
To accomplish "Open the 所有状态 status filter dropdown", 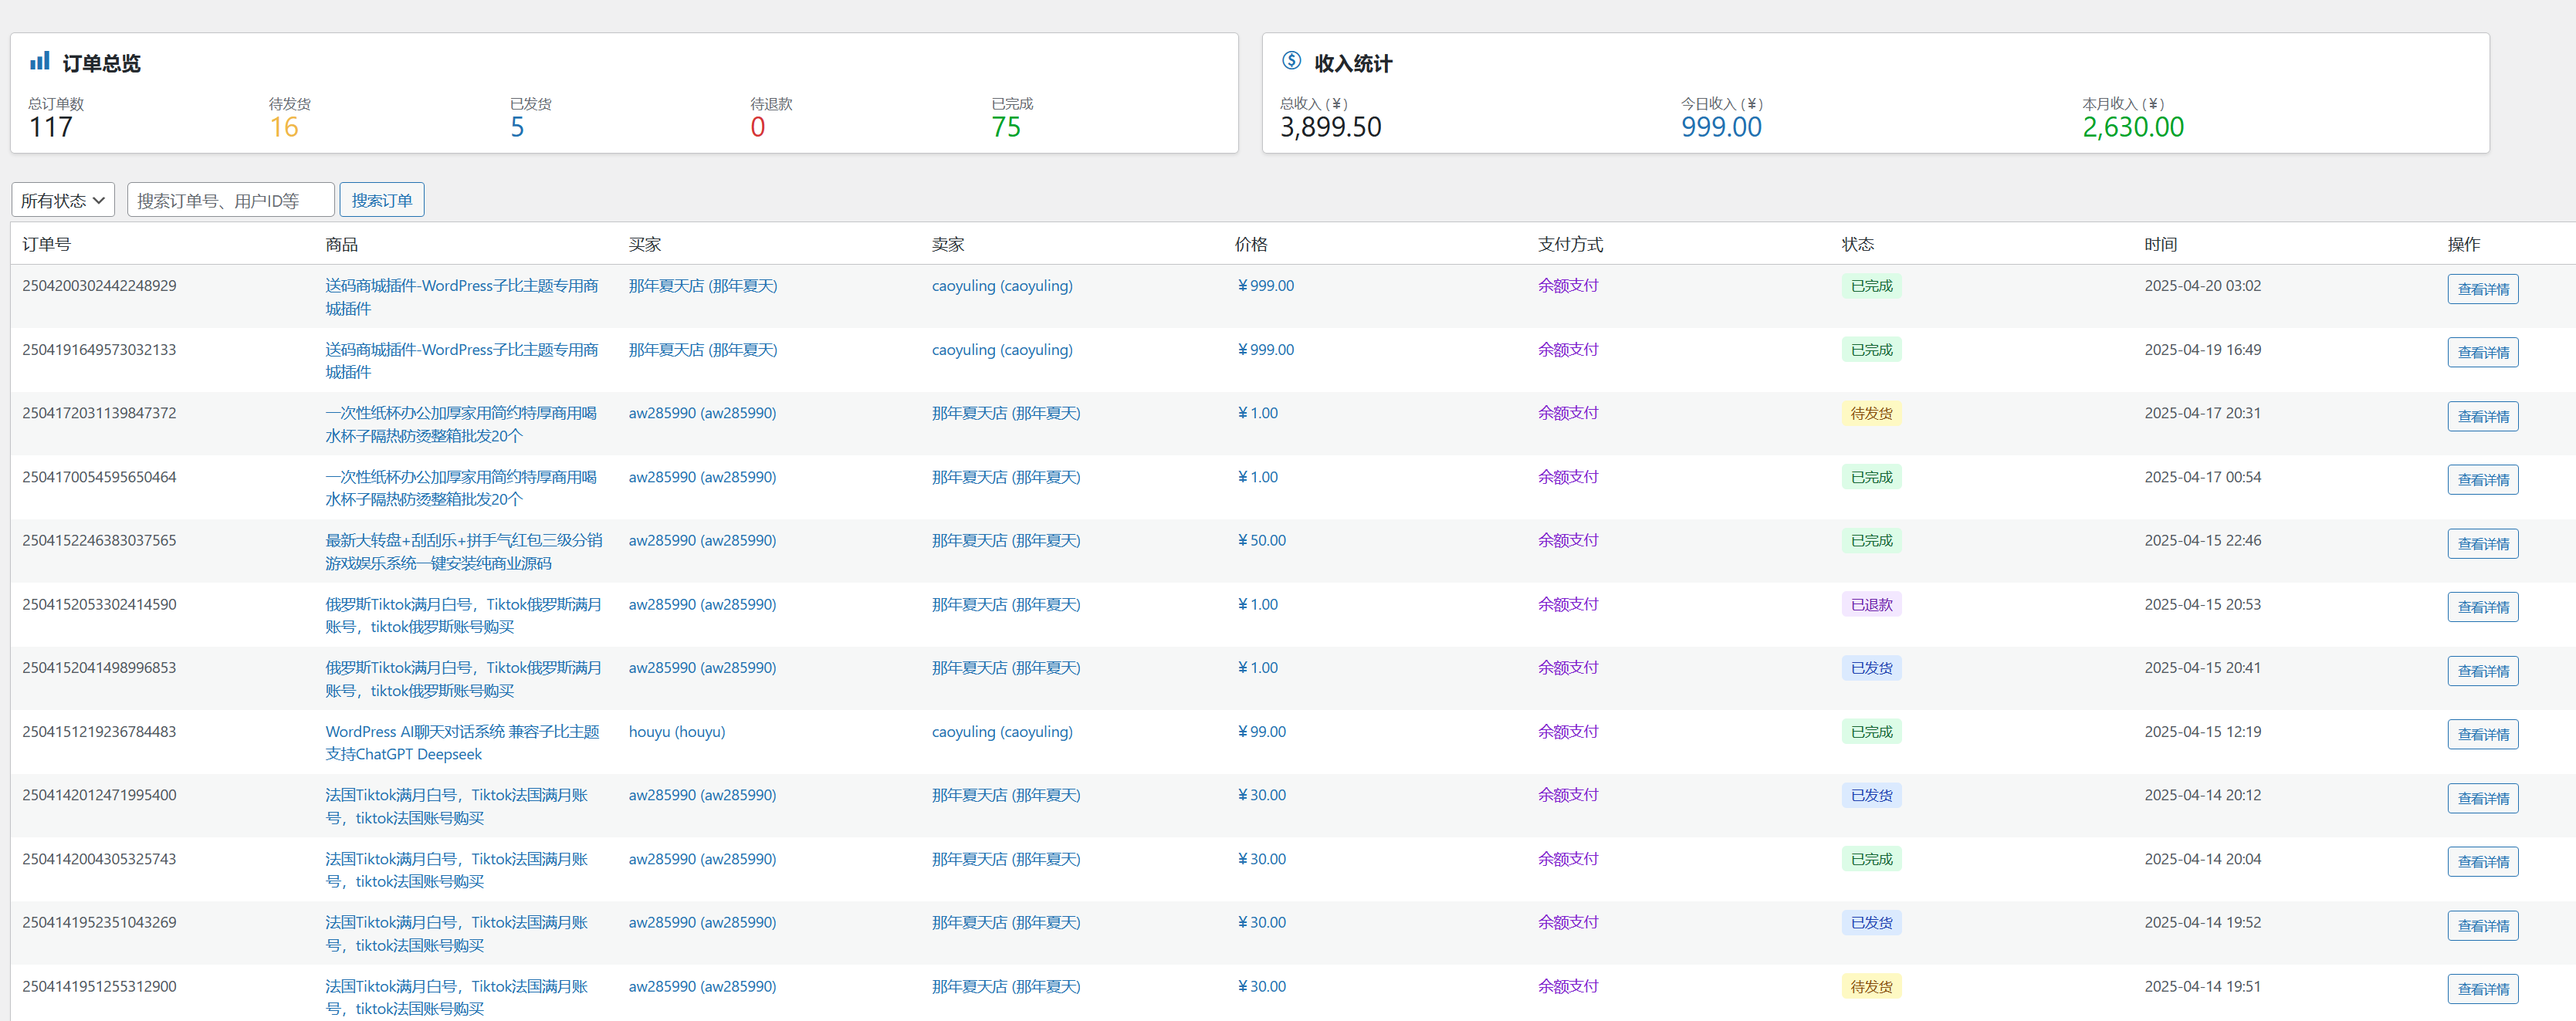I will click(x=63, y=200).
